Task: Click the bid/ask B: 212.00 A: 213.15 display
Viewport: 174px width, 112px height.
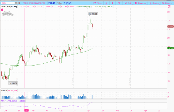Action: (x=67, y=3)
